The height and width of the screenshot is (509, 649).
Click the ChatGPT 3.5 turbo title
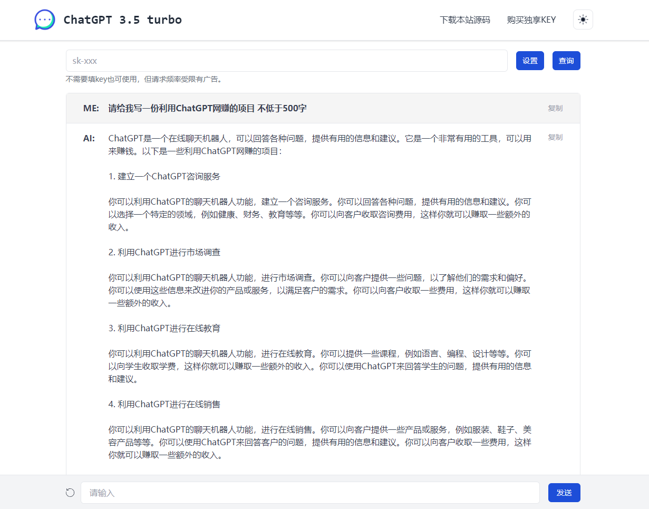click(x=122, y=20)
